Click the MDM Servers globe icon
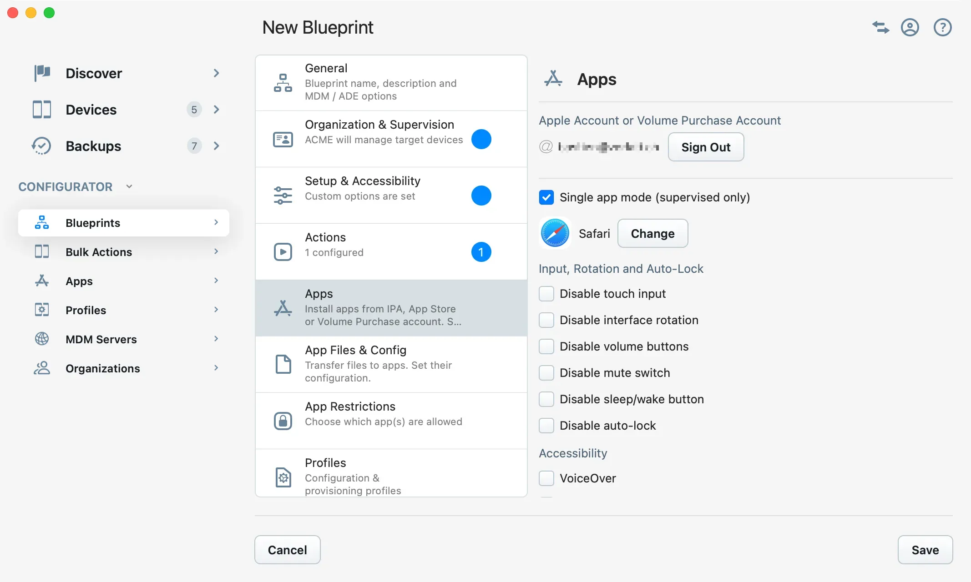 (x=41, y=339)
